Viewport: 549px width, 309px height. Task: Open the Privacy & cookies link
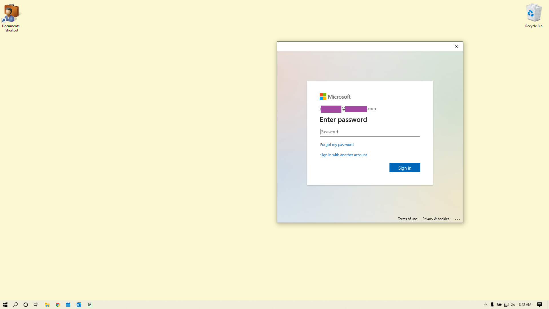435,219
